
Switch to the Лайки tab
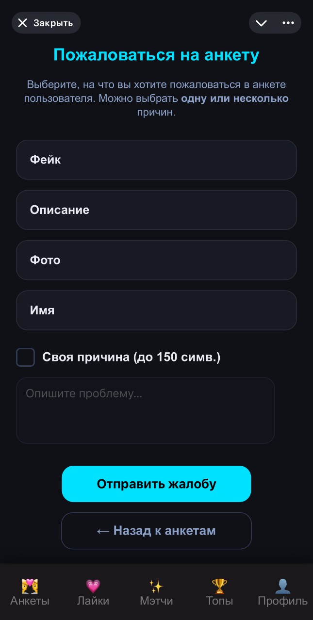tap(93, 601)
